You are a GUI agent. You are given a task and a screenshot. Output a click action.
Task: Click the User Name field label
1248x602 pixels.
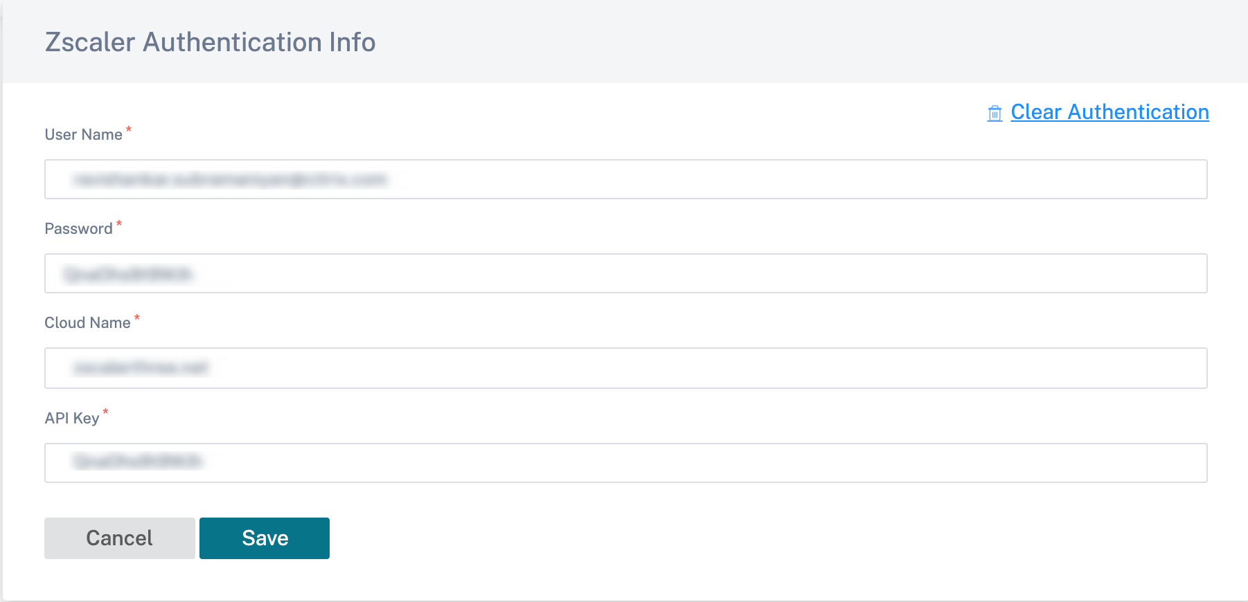click(x=84, y=135)
